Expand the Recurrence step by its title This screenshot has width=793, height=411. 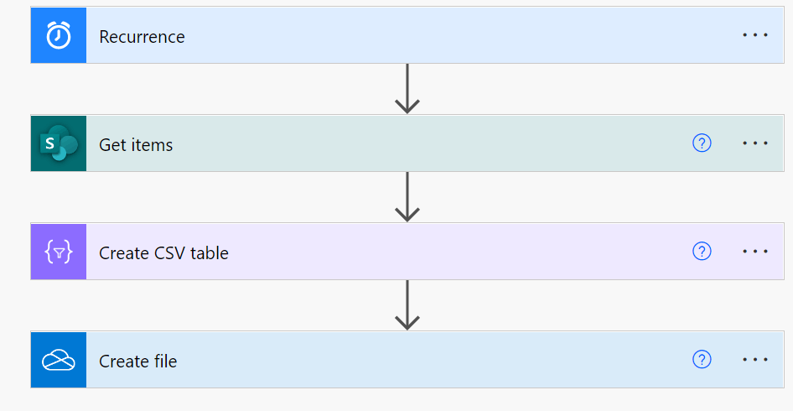pos(143,36)
